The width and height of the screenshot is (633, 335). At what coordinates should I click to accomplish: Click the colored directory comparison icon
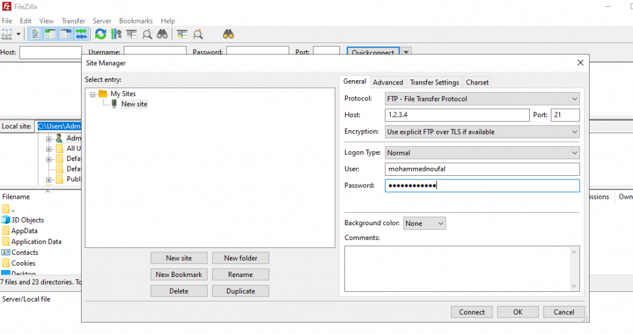(x=182, y=35)
